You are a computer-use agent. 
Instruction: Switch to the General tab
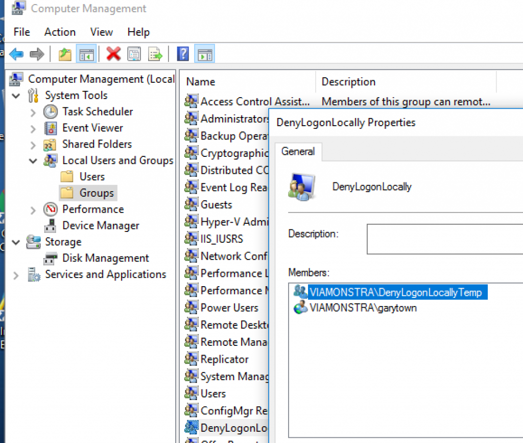point(298,151)
